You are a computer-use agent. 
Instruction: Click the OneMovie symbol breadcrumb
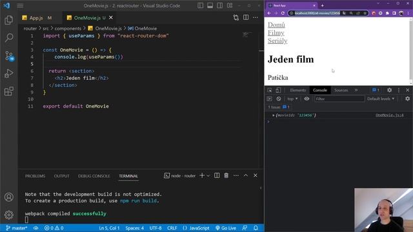(143, 28)
